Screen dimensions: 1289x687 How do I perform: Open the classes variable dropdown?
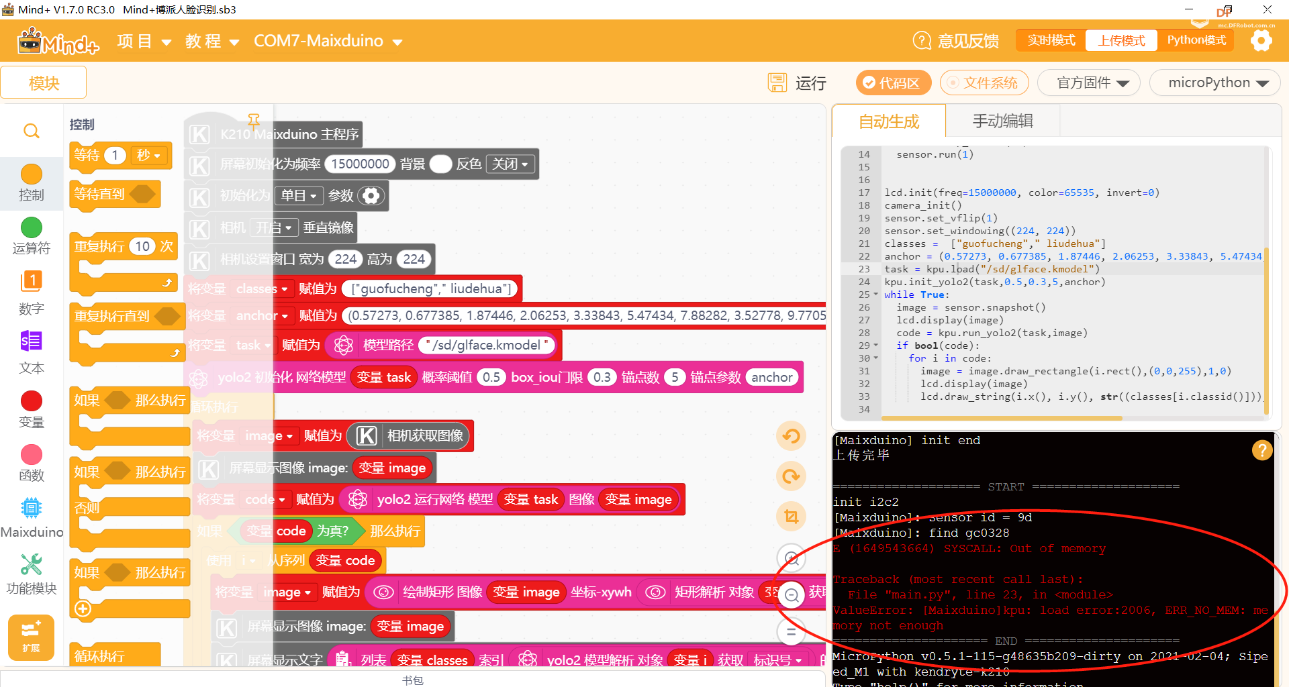click(261, 288)
